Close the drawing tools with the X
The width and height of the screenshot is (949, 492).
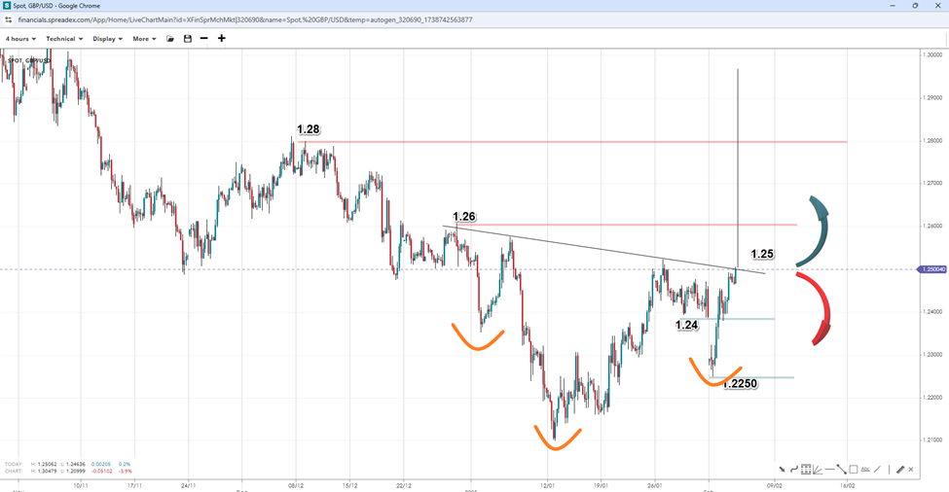coord(911,470)
